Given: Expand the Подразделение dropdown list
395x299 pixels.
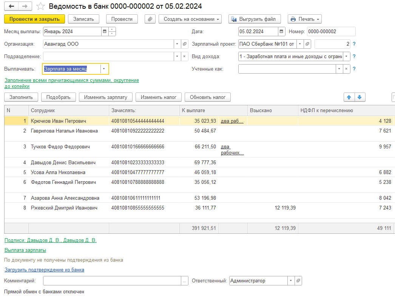Looking at the screenshot, I should (x=177, y=56).
